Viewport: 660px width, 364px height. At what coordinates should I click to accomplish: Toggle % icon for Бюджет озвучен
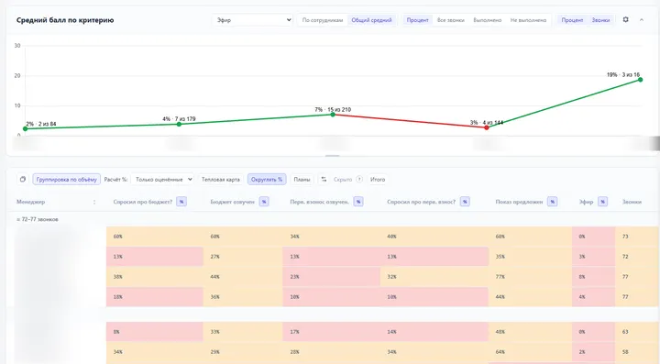pos(264,202)
